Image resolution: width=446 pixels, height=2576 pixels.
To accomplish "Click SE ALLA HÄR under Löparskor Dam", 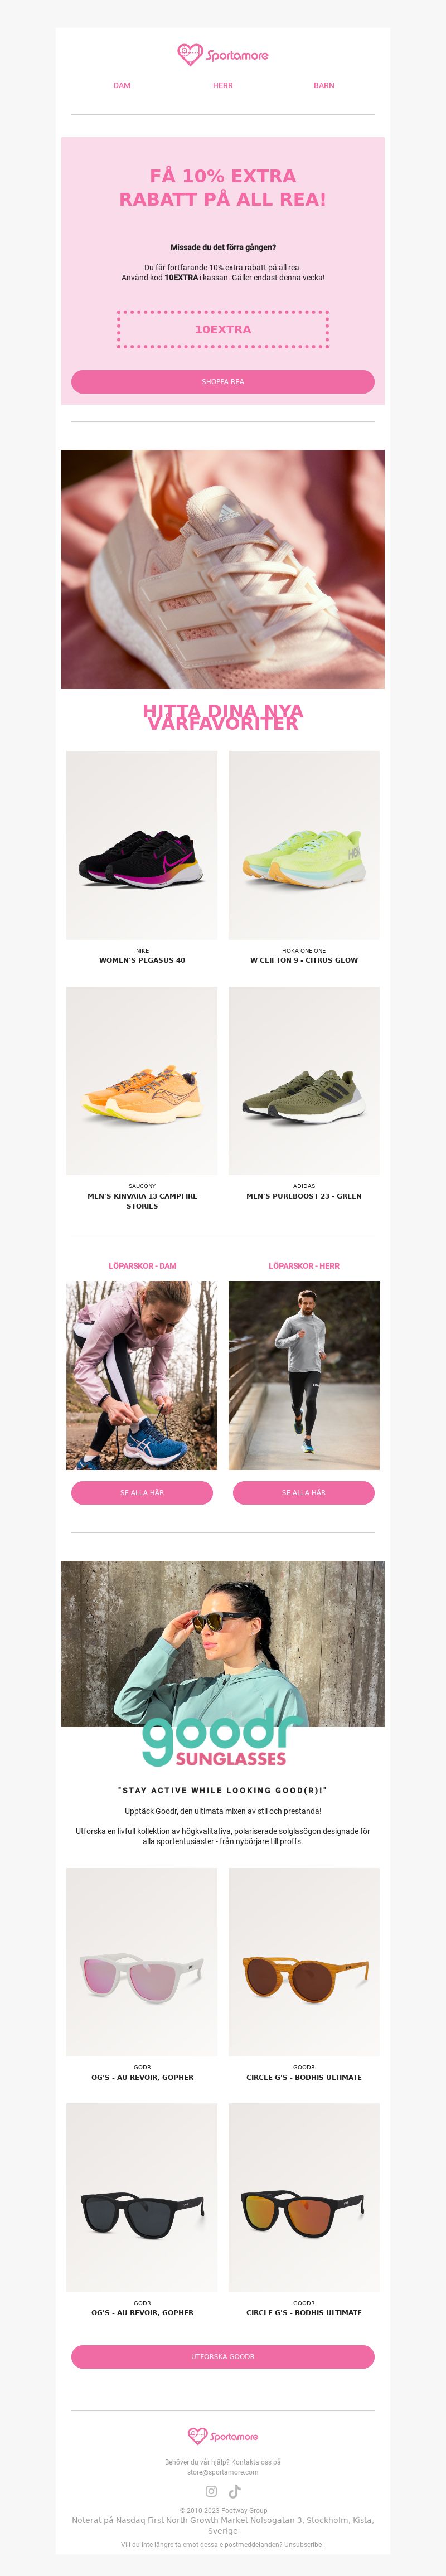I will tap(142, 1493).
